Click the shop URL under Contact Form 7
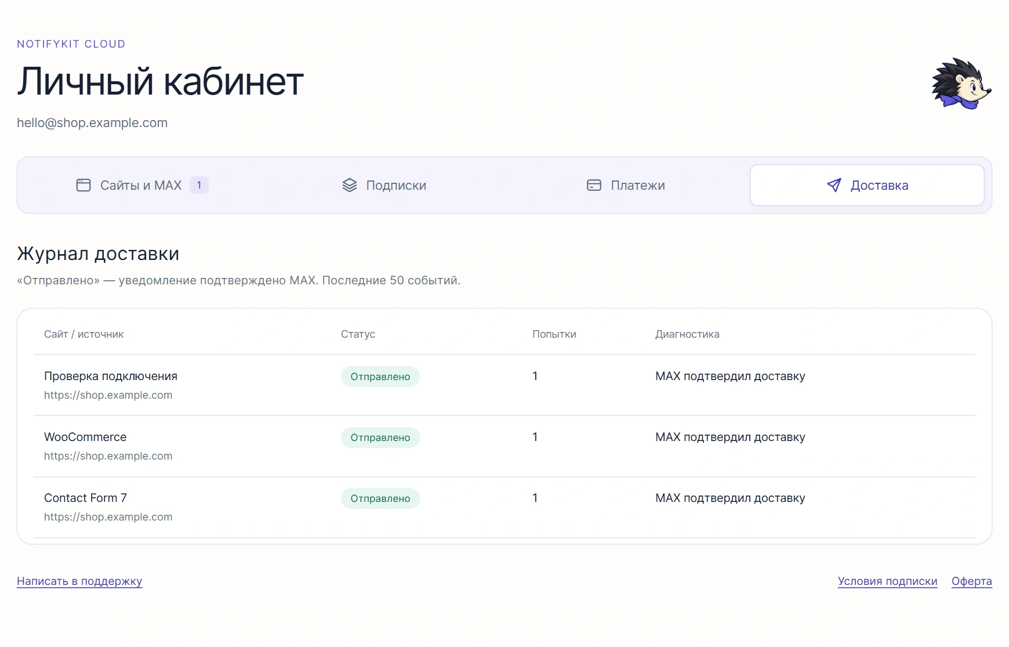1009x647 pixels. click(108, 517)
